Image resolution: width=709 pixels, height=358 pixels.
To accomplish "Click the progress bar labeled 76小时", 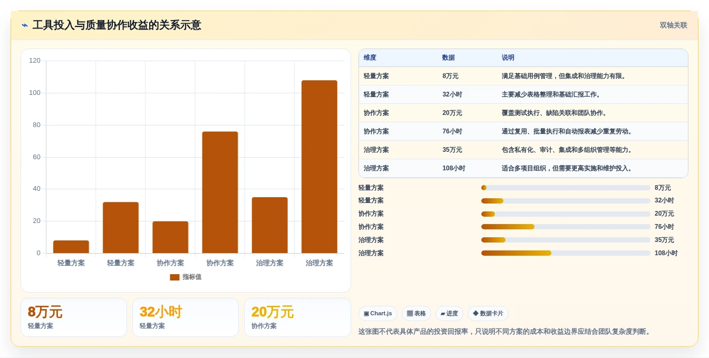I will (566, 227).
